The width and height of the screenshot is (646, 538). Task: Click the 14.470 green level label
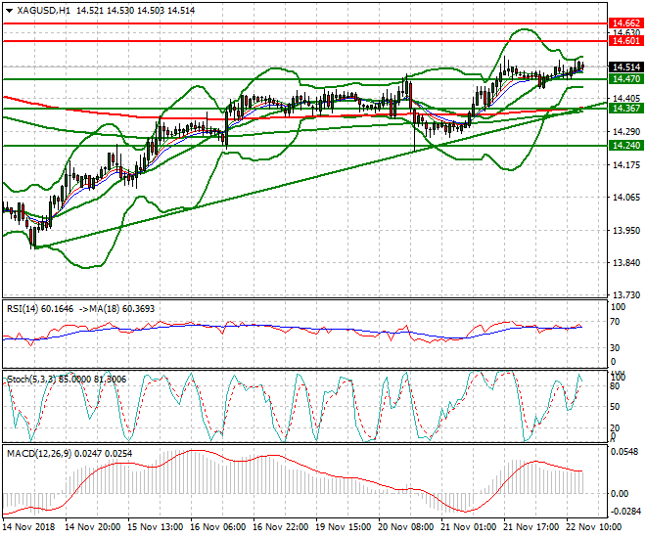(x=625, y=78)
